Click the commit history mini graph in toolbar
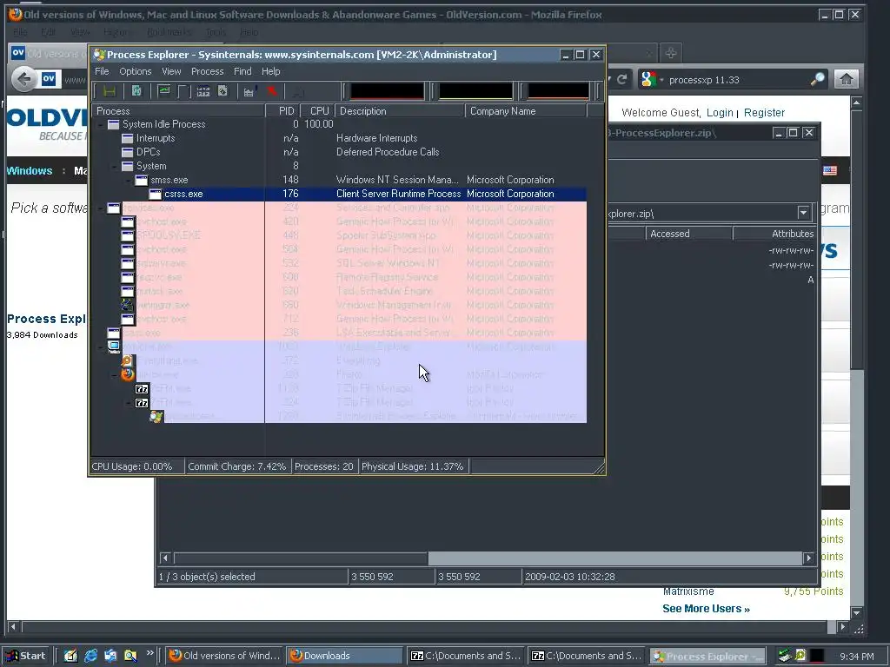Image resolution: width=890 pixels, height=667 pixels. click(475, 90)
